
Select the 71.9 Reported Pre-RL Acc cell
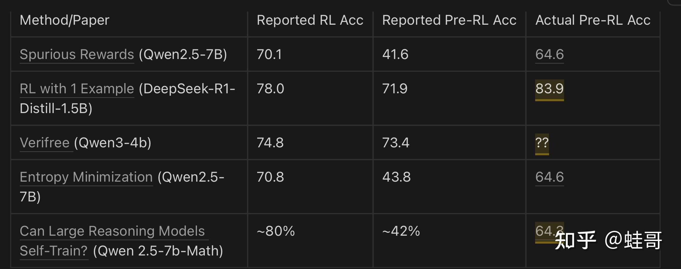(395, 89)
